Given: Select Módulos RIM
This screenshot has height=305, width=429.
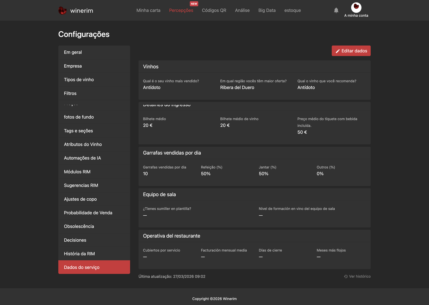Looking at the screenshot, I should coord(94,172).
